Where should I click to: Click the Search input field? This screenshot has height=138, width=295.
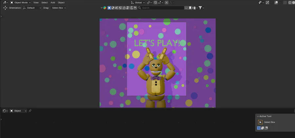(x=161, y=8)
